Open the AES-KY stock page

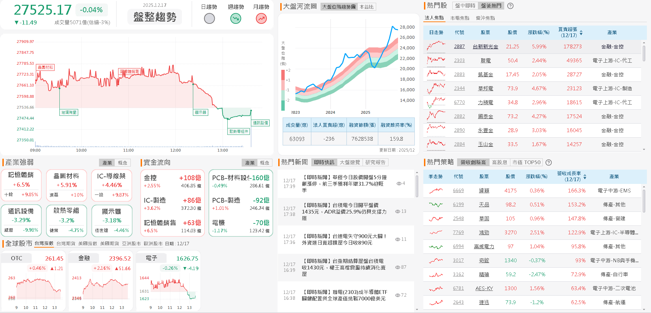[x=484, y=288]
